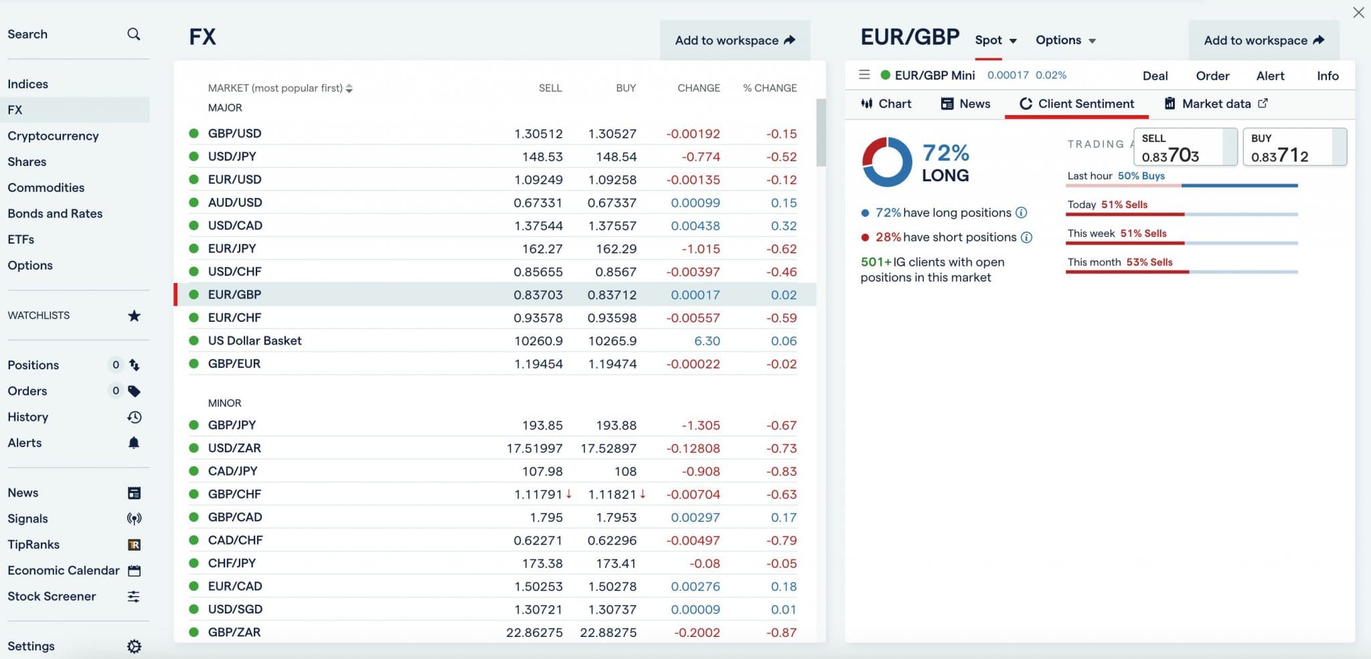
Task: Open the TipRanks icon
Action: point(135,544)
